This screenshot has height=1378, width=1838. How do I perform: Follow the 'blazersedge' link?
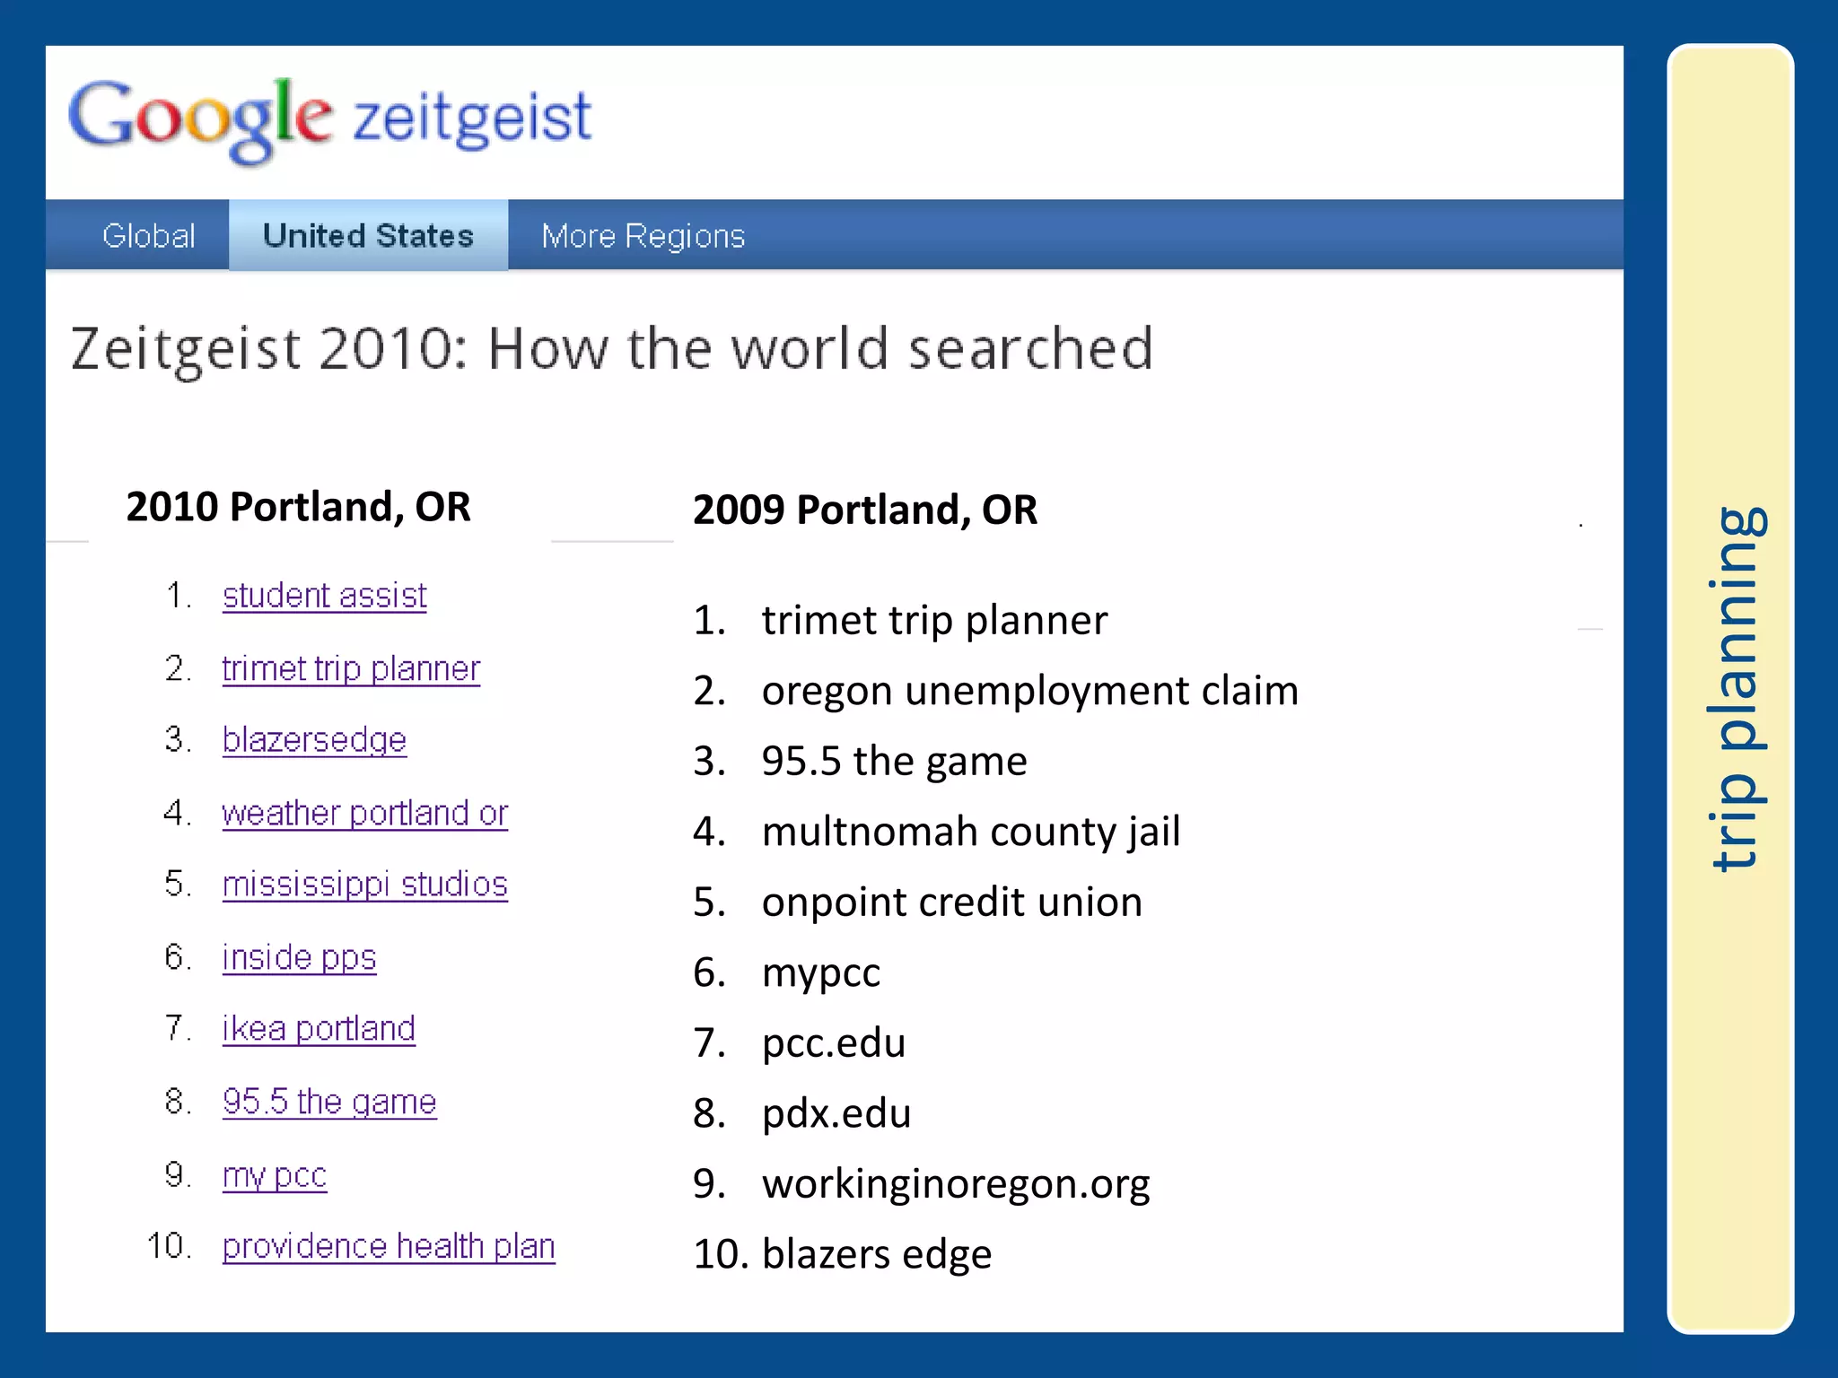click(x=314, y=740)
